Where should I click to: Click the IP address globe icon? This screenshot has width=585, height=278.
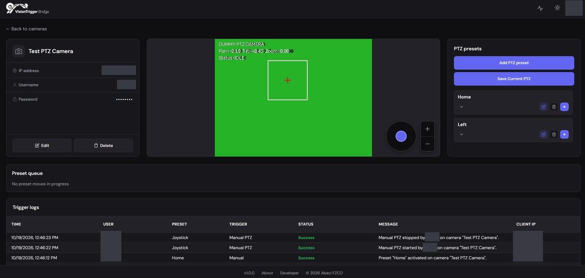click(15, 71)
